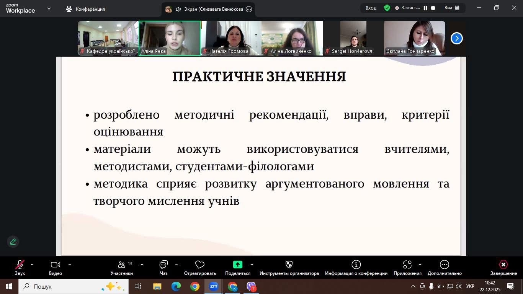Click the annotation pencil icon
Viewport: 523px width, 294px height.
(13, 242)
